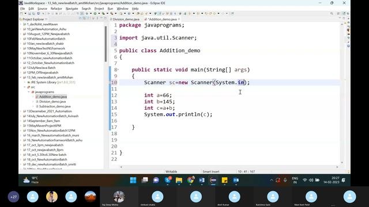
Task: Close the Addition_demo.java tab
Action: coord(179,19)
